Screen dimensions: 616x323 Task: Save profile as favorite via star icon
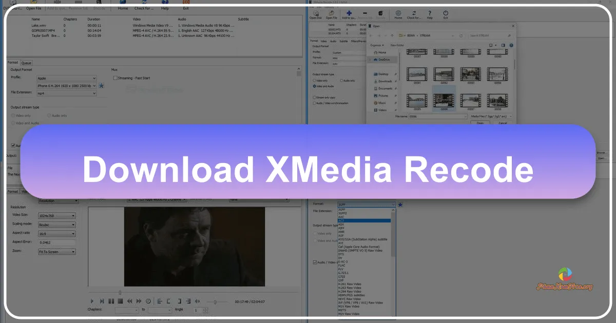pyautogui.click(x=101, y=85)
